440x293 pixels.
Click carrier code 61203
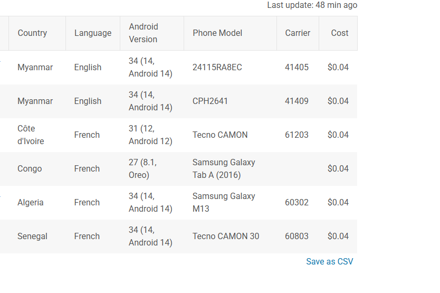[x=296, y=135]
